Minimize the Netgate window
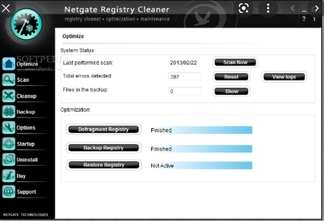 tap(304, 10)
